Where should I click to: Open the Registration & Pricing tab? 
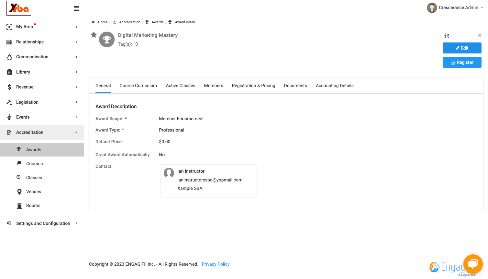point(254,86)
